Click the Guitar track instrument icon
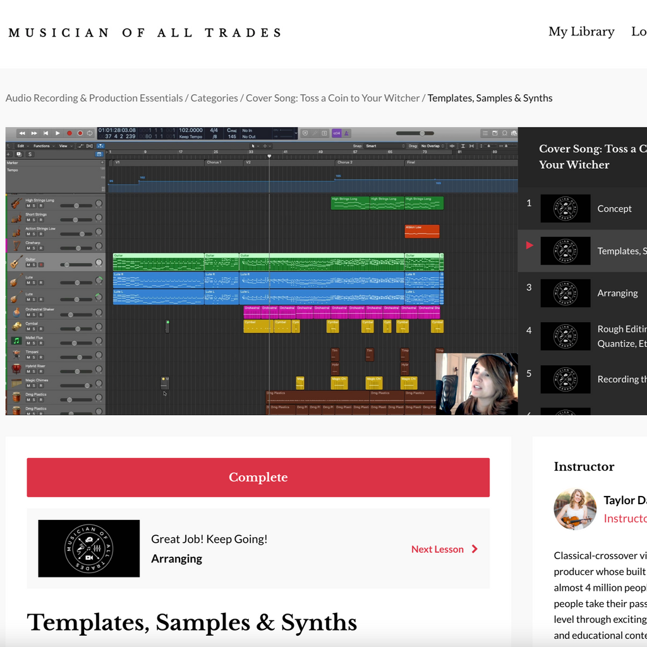 coord(16,262)
